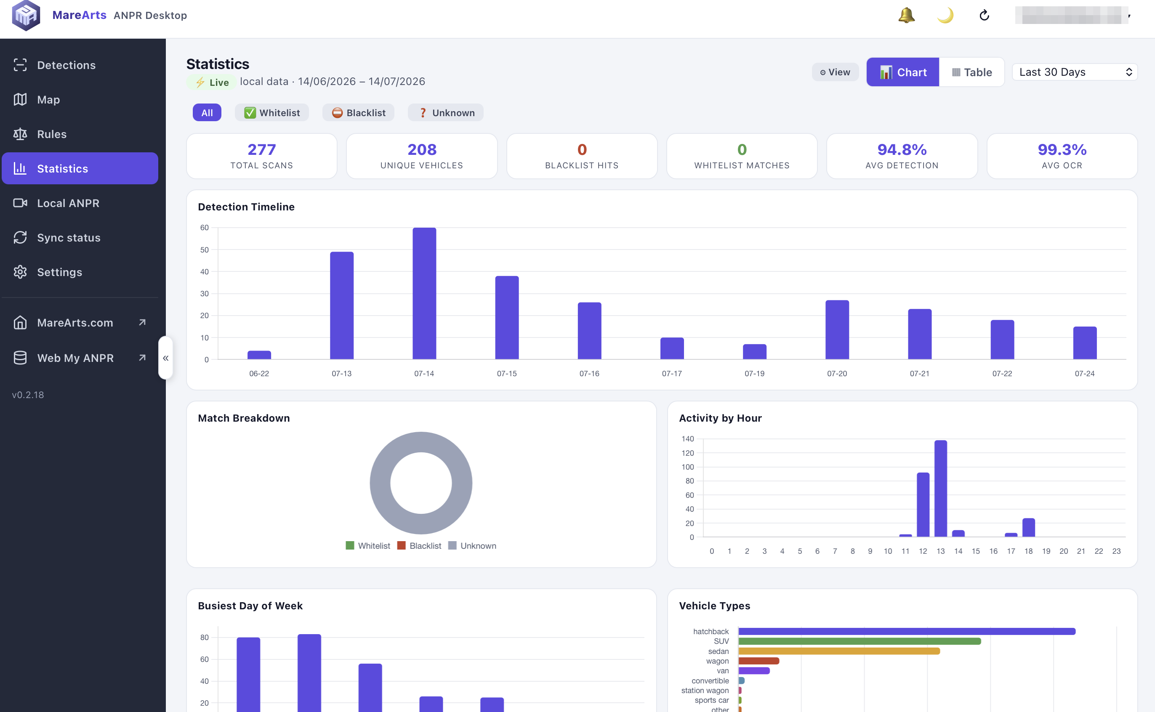
Task: Click the Web My ANPR database icon
Action: tap(20, 358)
